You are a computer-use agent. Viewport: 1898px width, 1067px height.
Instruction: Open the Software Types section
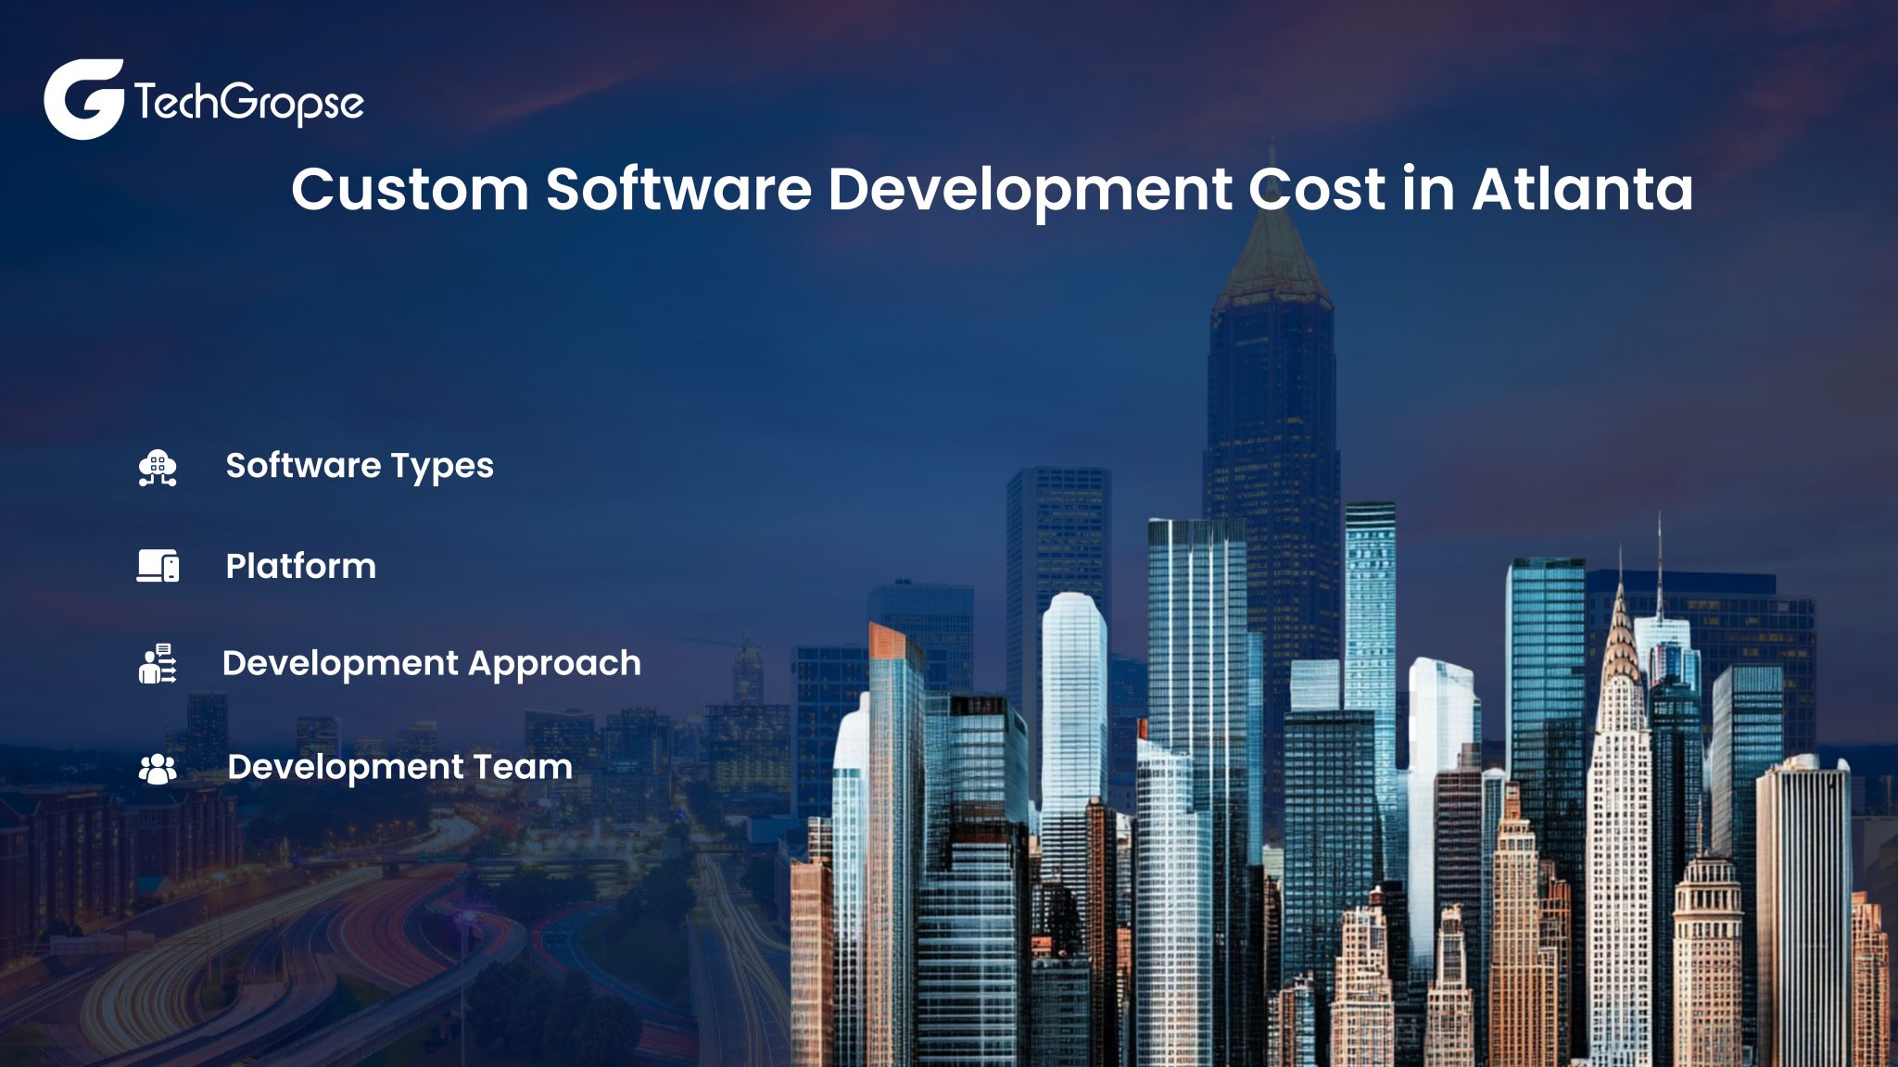tap(360, 468)
